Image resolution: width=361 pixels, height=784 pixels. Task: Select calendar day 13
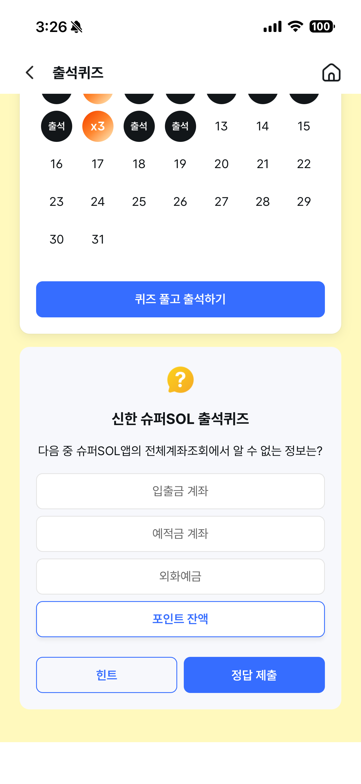221,126
